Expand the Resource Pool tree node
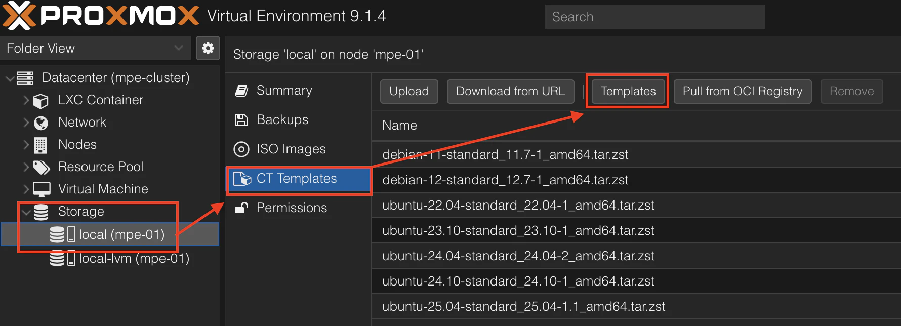This screenshot has width=901, height=326. click(x=26, y=167)
